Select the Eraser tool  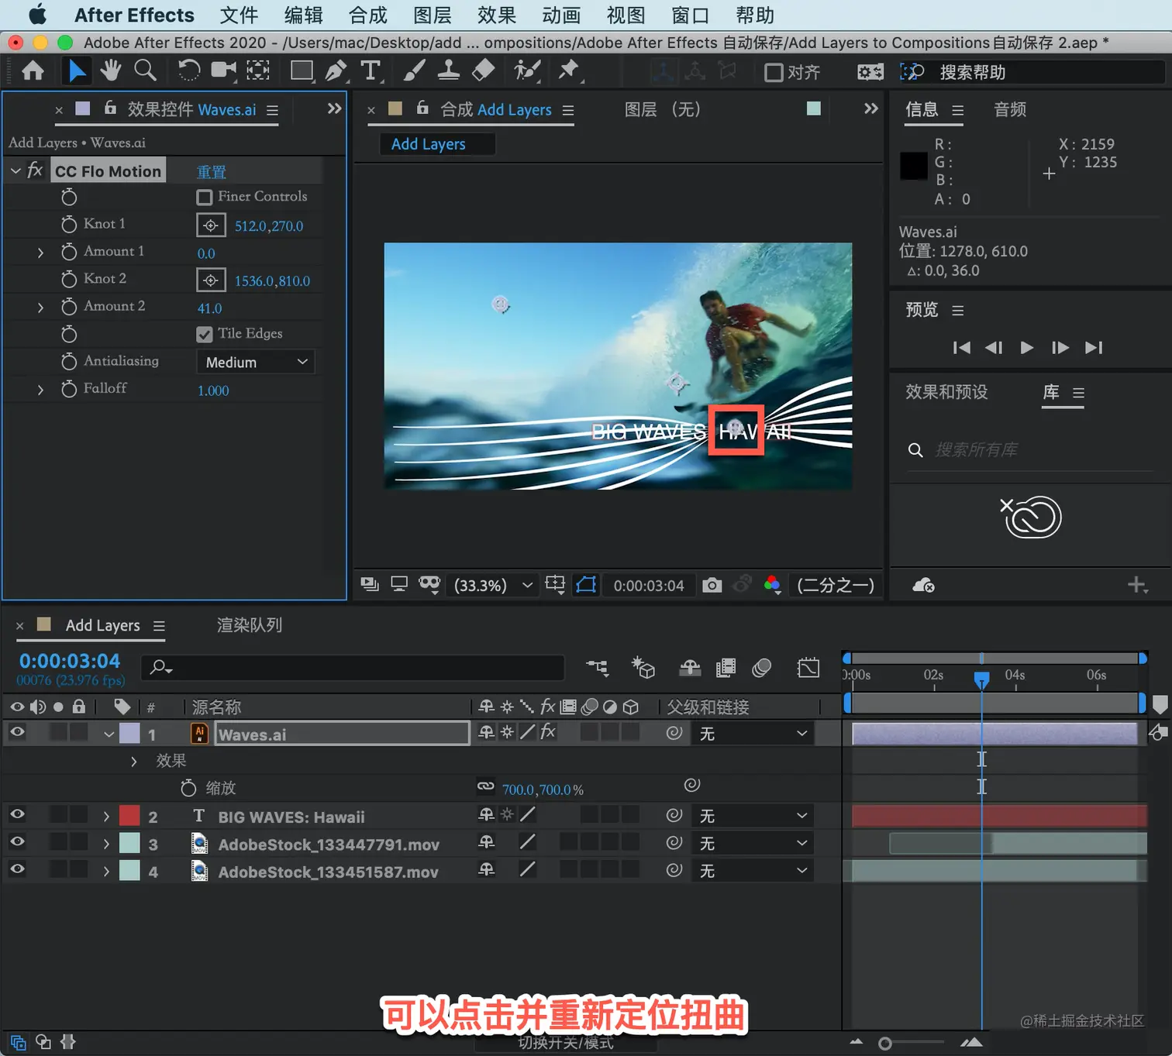tap(483, 71)
